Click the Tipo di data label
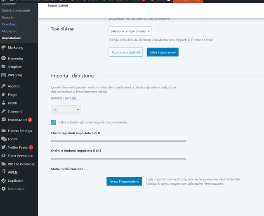The image size is (264, 216). (x=62, y=29)
